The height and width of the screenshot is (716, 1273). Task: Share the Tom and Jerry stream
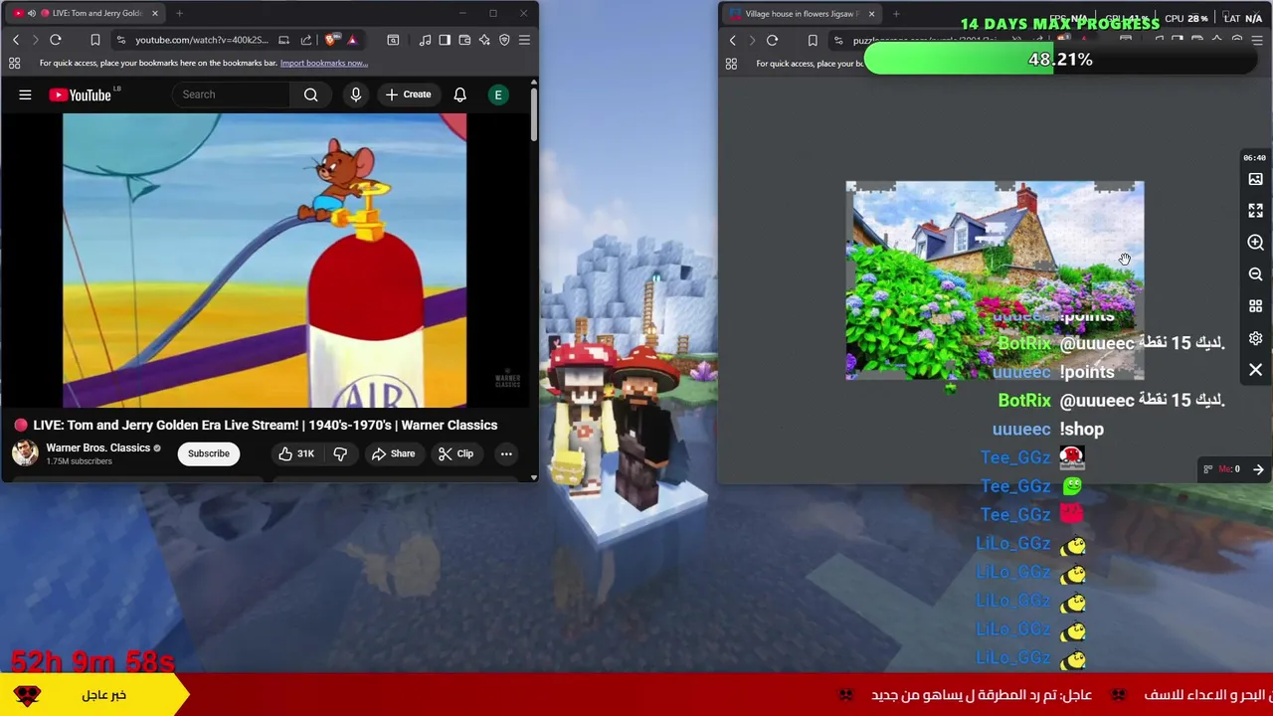(393, 453)
